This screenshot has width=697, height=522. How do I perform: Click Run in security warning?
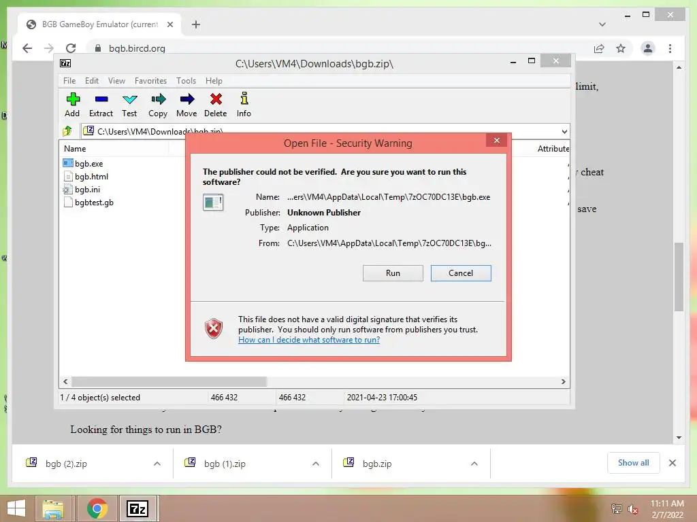tap(393, 273)
